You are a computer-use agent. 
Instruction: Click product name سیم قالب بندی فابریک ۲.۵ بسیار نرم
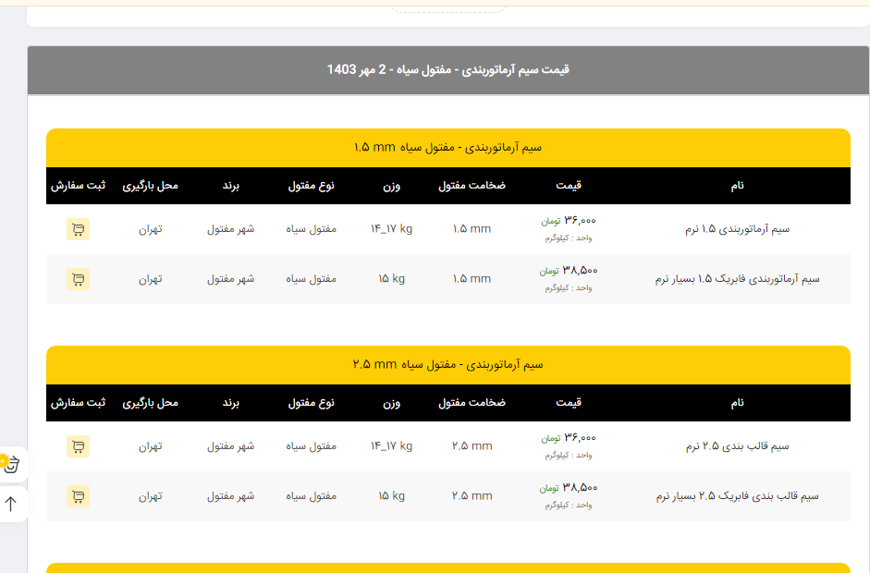[x=737, y=496]
